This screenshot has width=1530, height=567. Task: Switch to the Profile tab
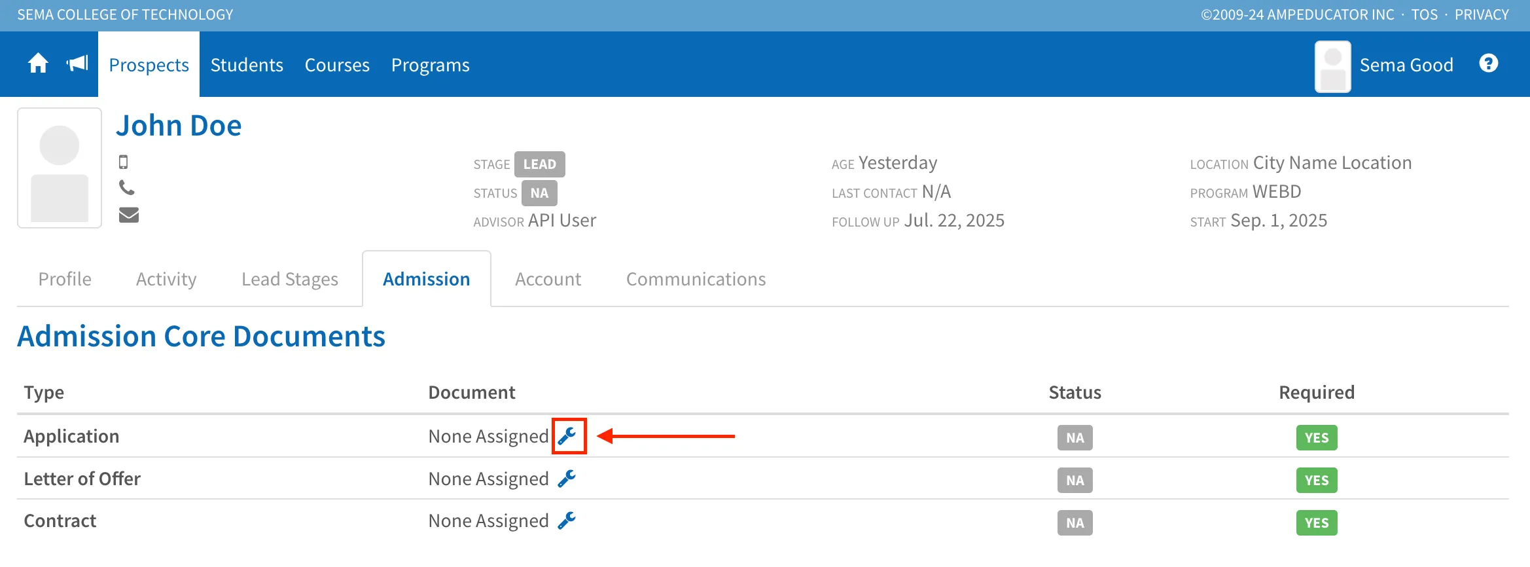tap(65, 279)
